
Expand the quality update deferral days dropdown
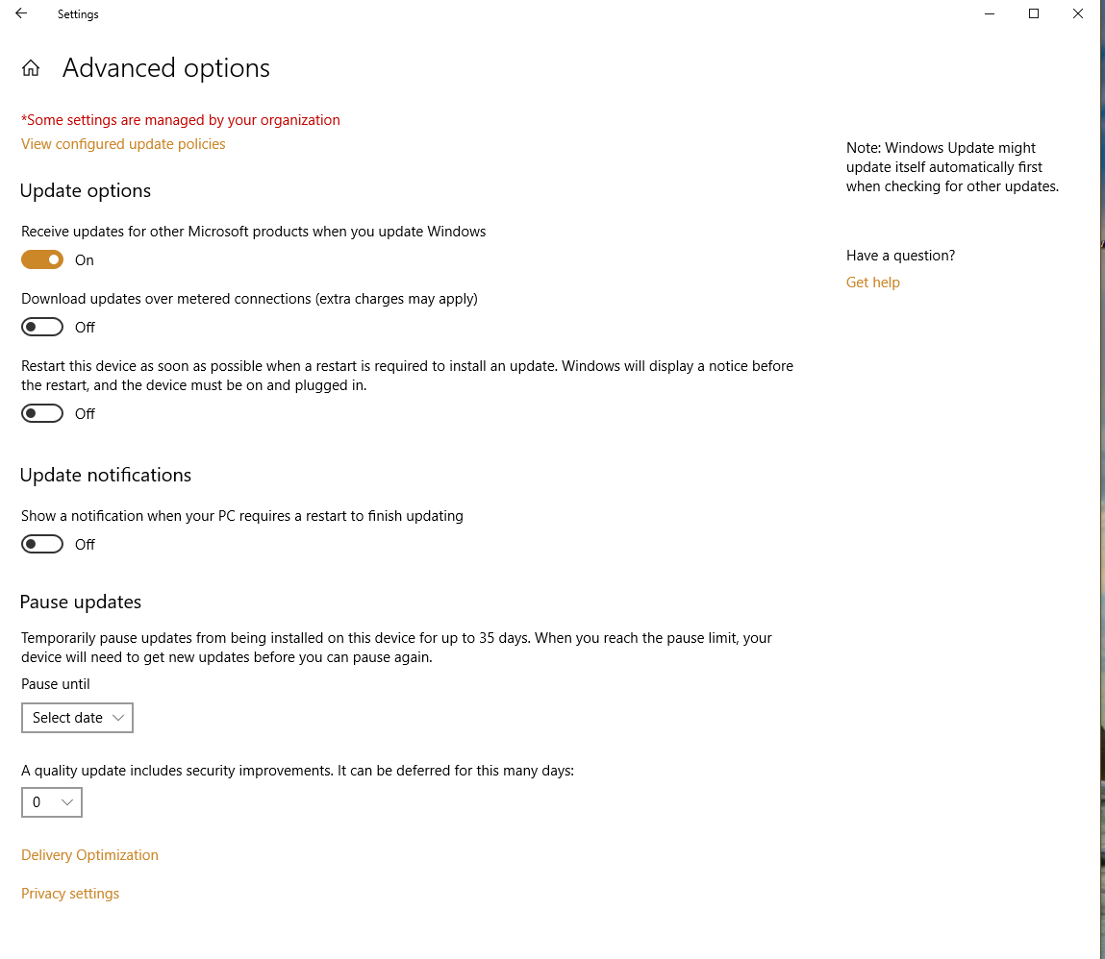52,802
